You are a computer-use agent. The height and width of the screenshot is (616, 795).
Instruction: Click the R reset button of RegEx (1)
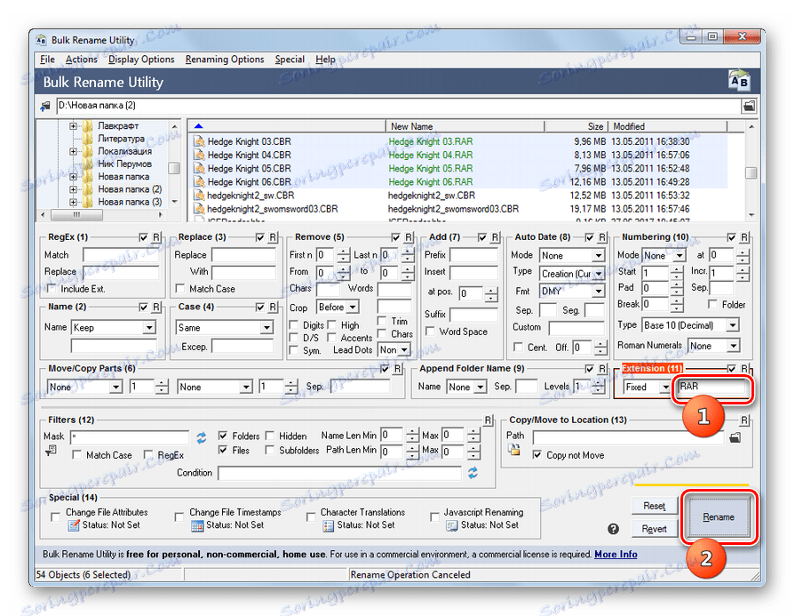[x=156, y=237]
